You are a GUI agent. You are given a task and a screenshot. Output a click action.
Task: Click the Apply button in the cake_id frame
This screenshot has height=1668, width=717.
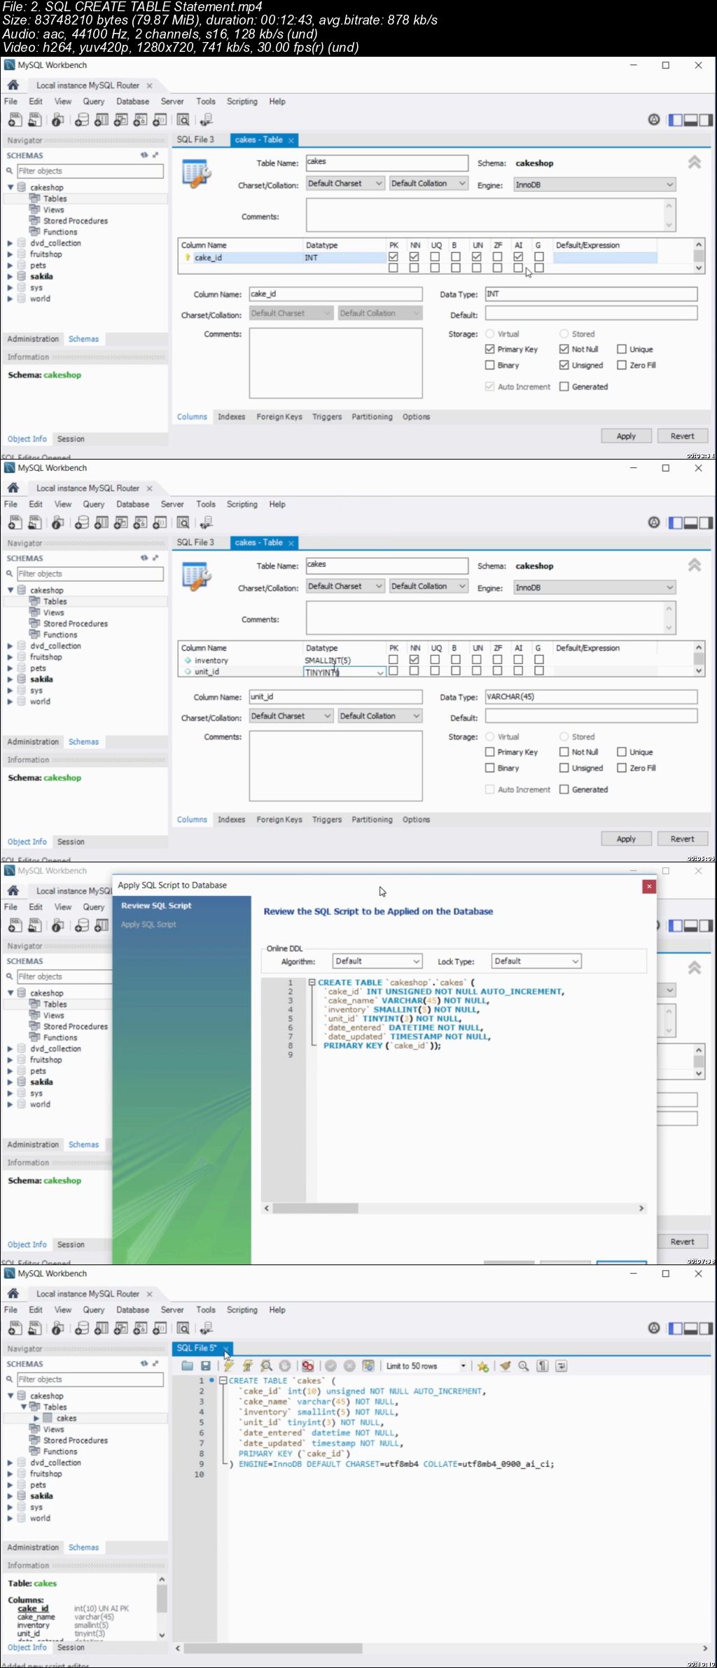(x=626, y=436)
